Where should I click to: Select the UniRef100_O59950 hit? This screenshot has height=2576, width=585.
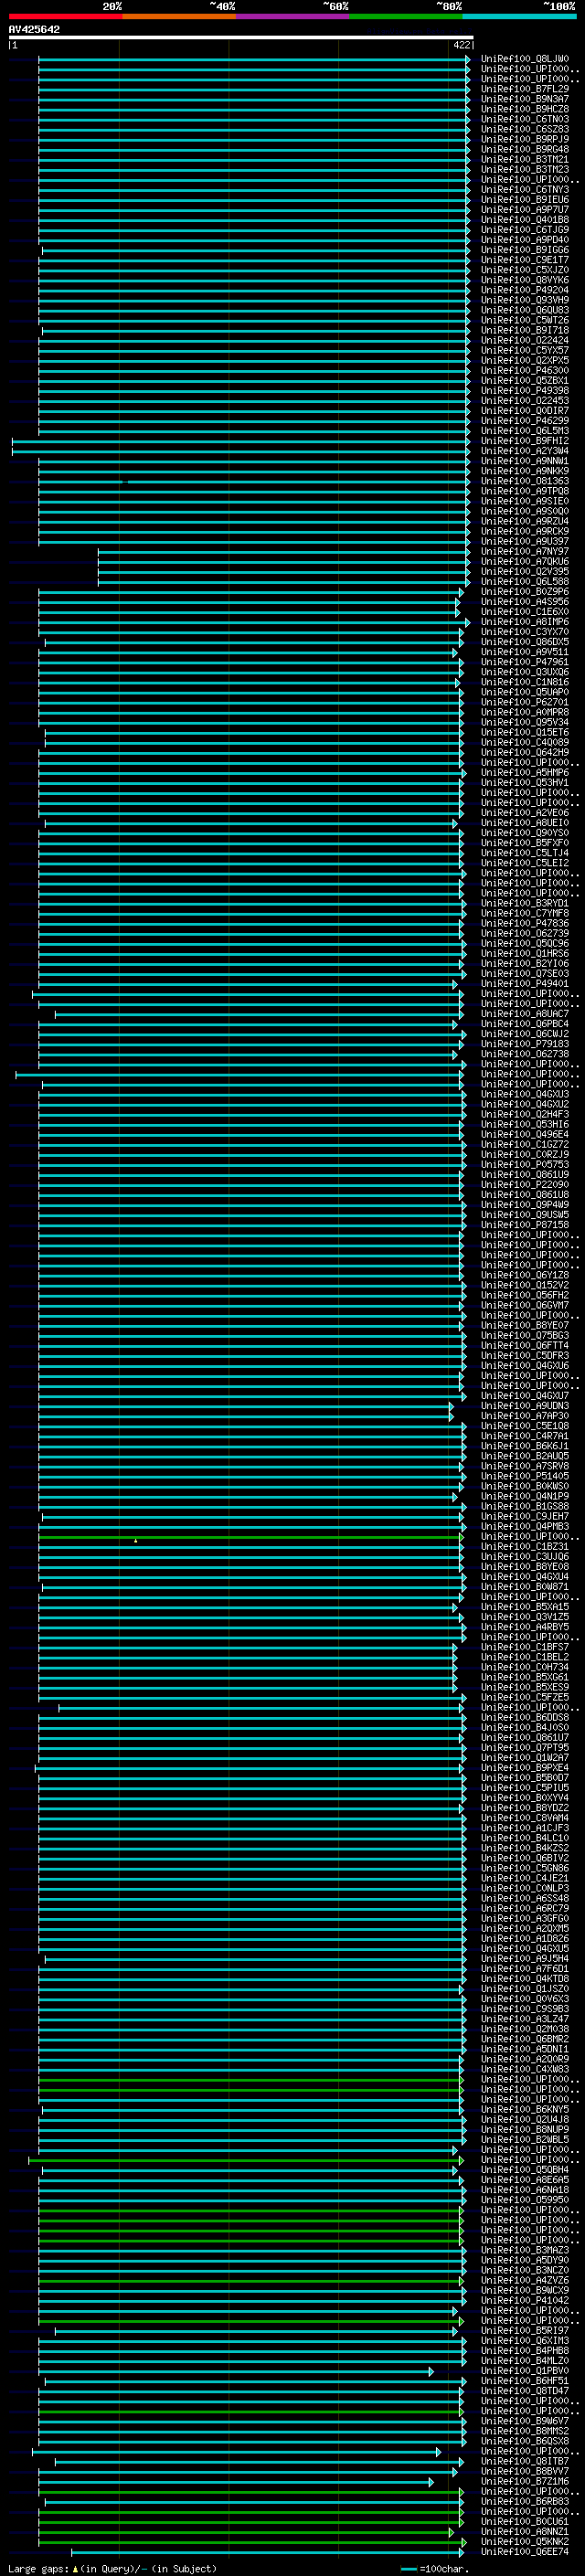(x=525, y=2200)
